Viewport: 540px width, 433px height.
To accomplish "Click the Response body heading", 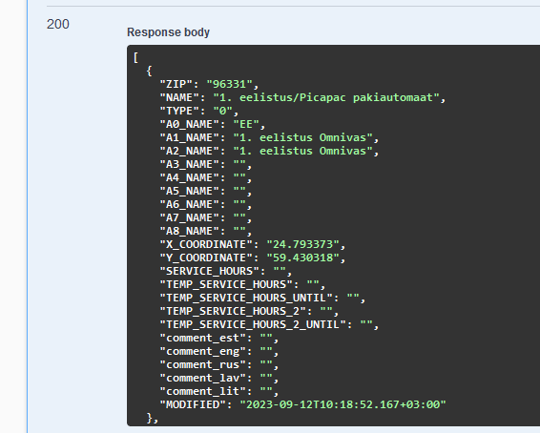I will [x=168, y=32].
